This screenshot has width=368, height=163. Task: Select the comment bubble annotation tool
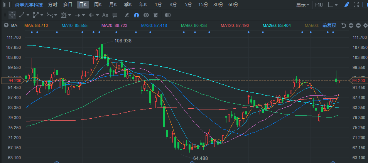[x=115, y=15]
